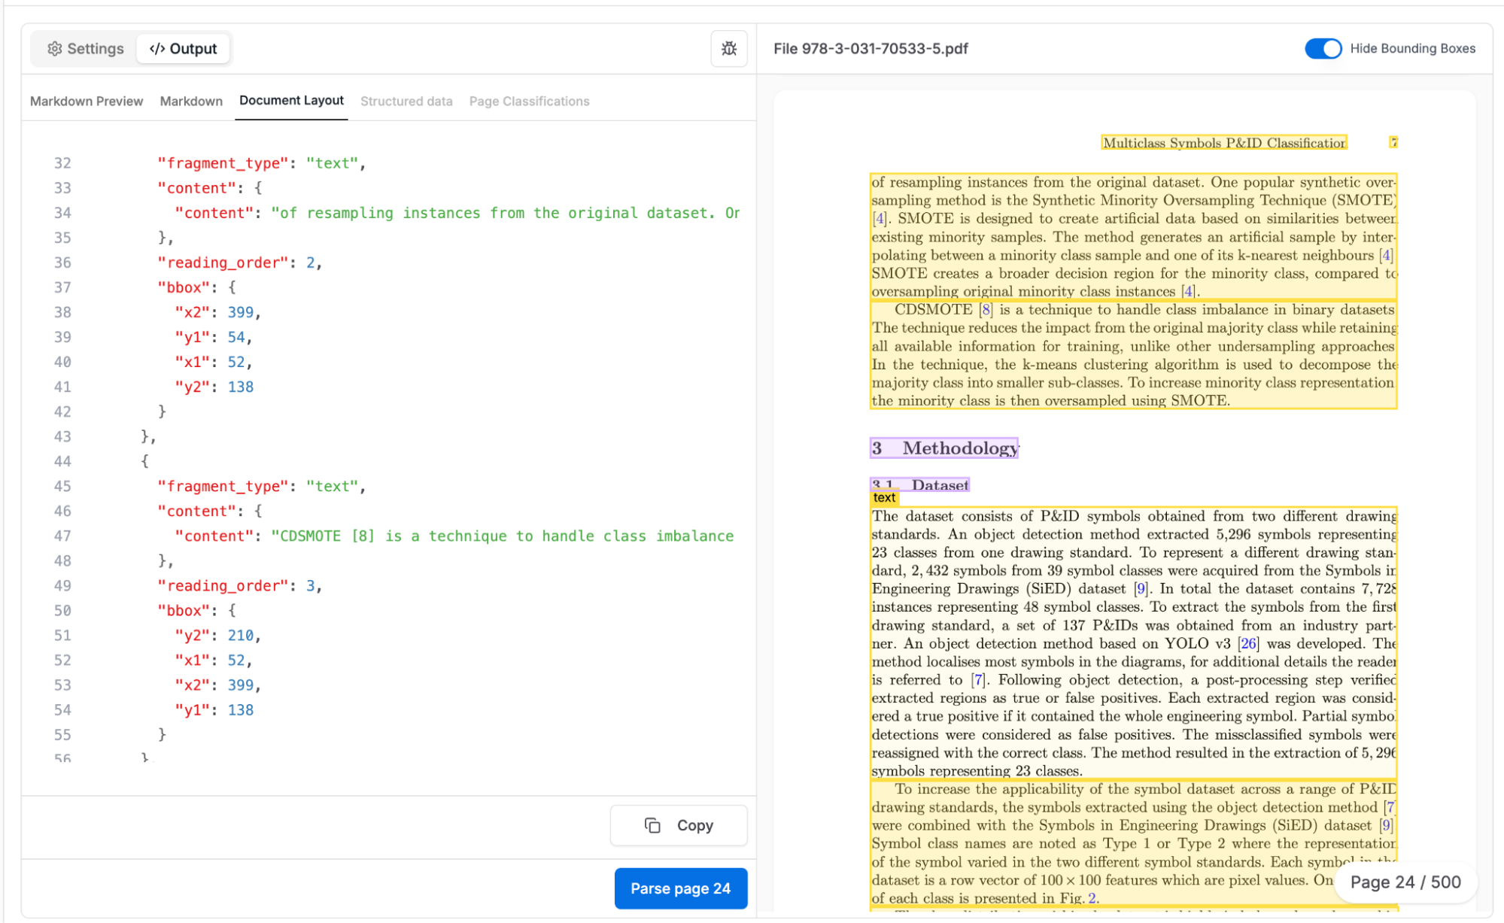The height and width of the screenshot is (923, 1504).
Task: Click citation link [26] in the document
Action: (x=1248, y=643)
